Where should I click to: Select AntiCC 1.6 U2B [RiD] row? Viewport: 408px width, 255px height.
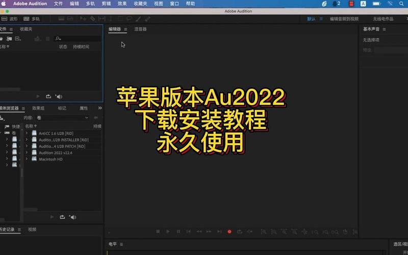63,133
